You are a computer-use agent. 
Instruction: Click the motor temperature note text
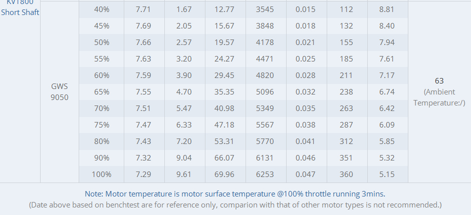click(235, 194)
